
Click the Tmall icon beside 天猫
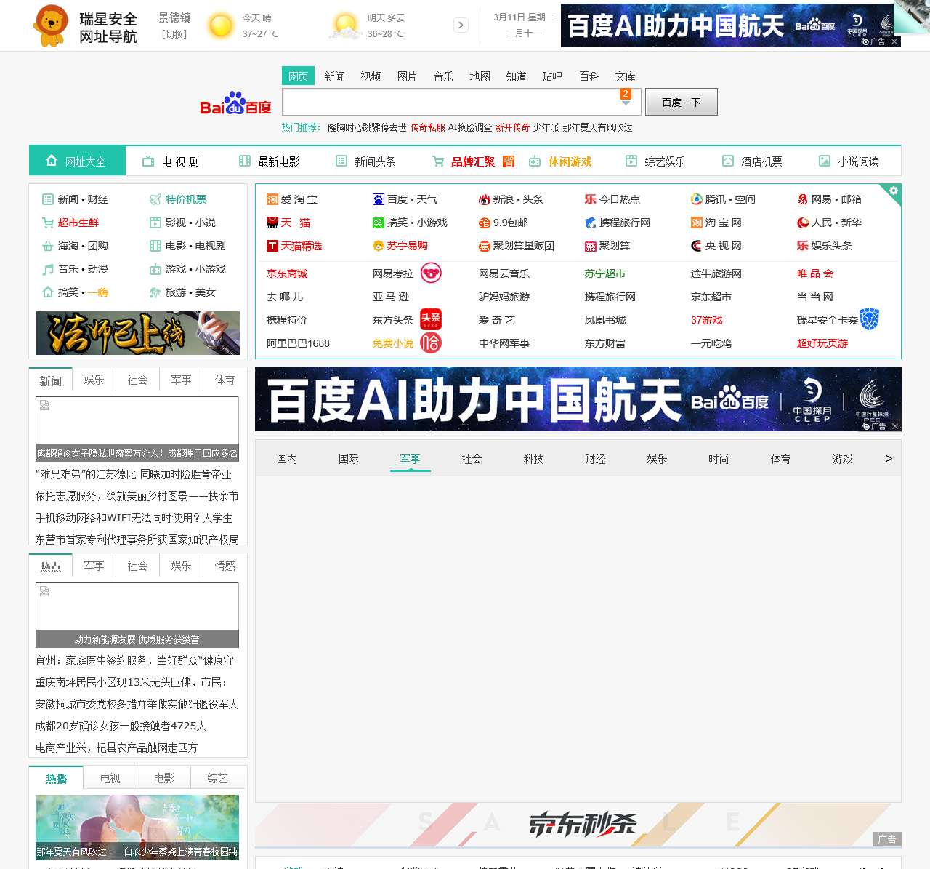coord(272,223)
